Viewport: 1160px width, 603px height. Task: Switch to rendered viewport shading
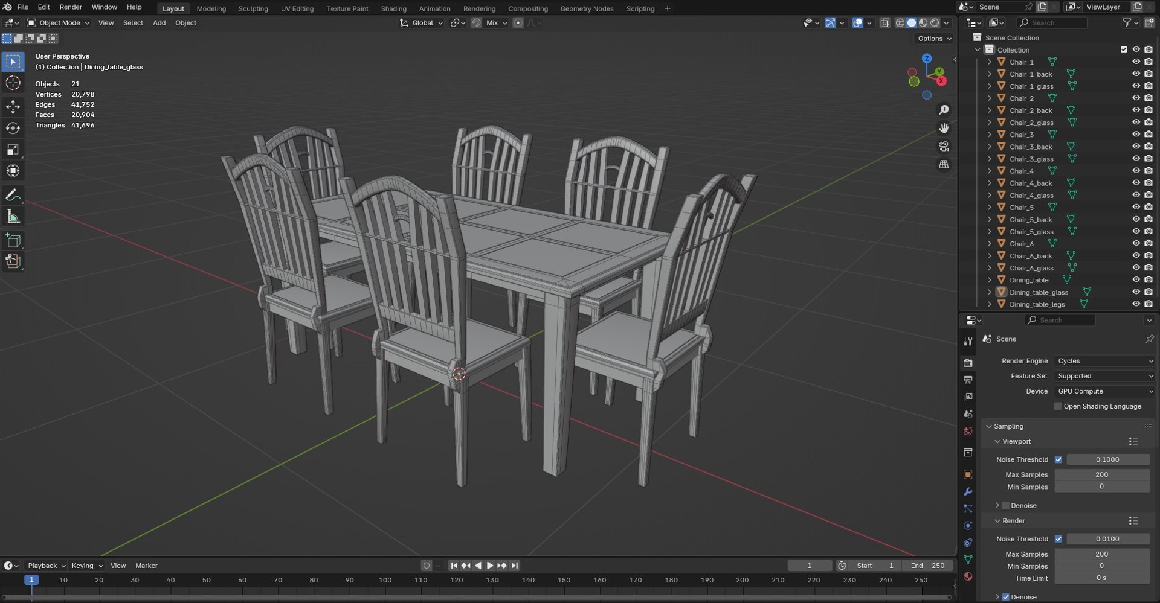point(935,23)
